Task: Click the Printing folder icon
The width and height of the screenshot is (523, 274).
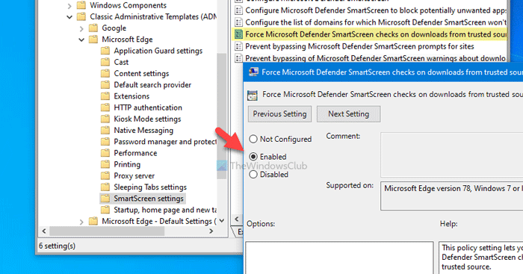Action: click(105, 164)
